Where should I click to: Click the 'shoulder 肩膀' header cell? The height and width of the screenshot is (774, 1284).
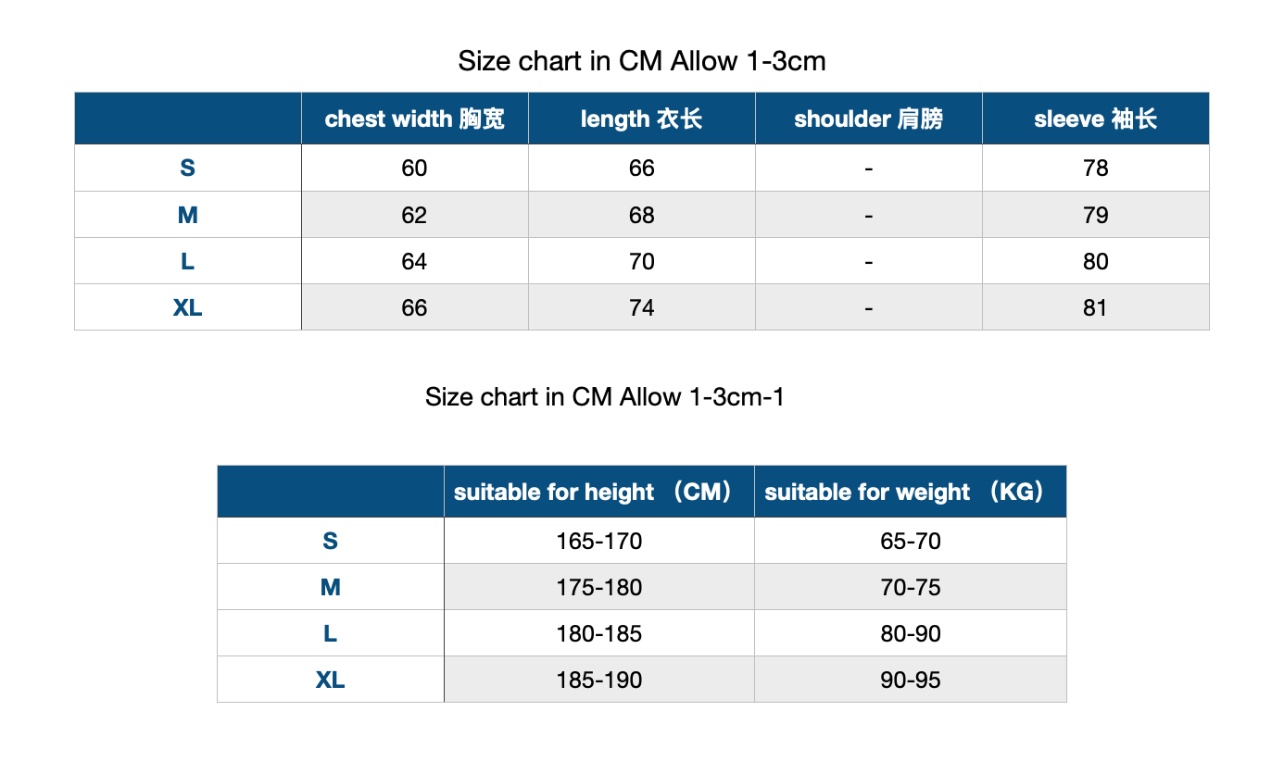(x=869, y=119)
